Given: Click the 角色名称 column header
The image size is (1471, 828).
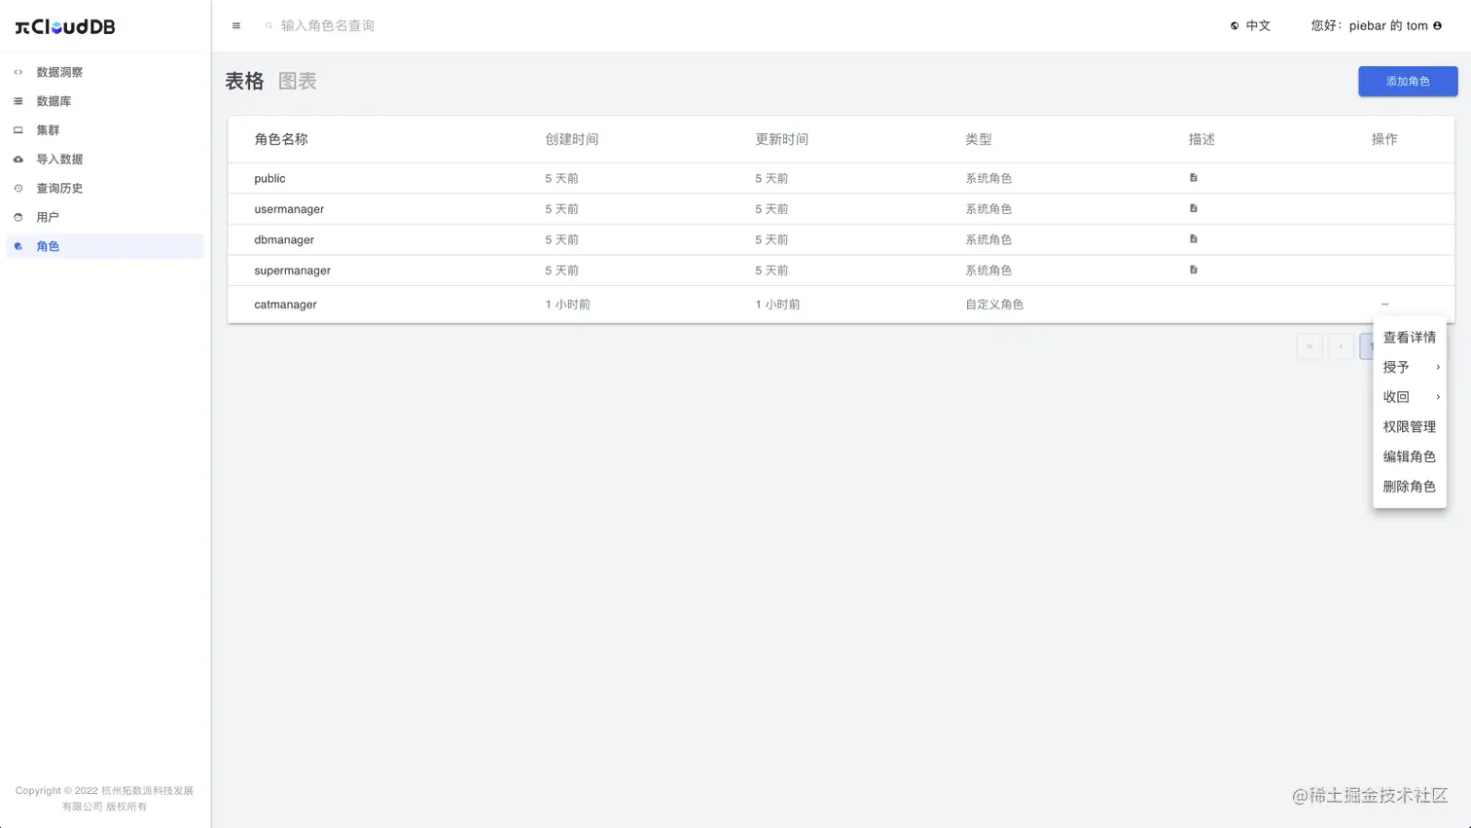Looking at the screenshot, I should coord(281,140).
